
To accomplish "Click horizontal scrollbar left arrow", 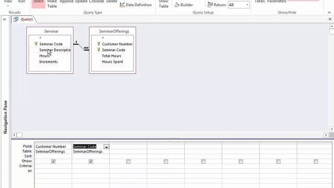I will pyautogui.click(x=14, y=135).
